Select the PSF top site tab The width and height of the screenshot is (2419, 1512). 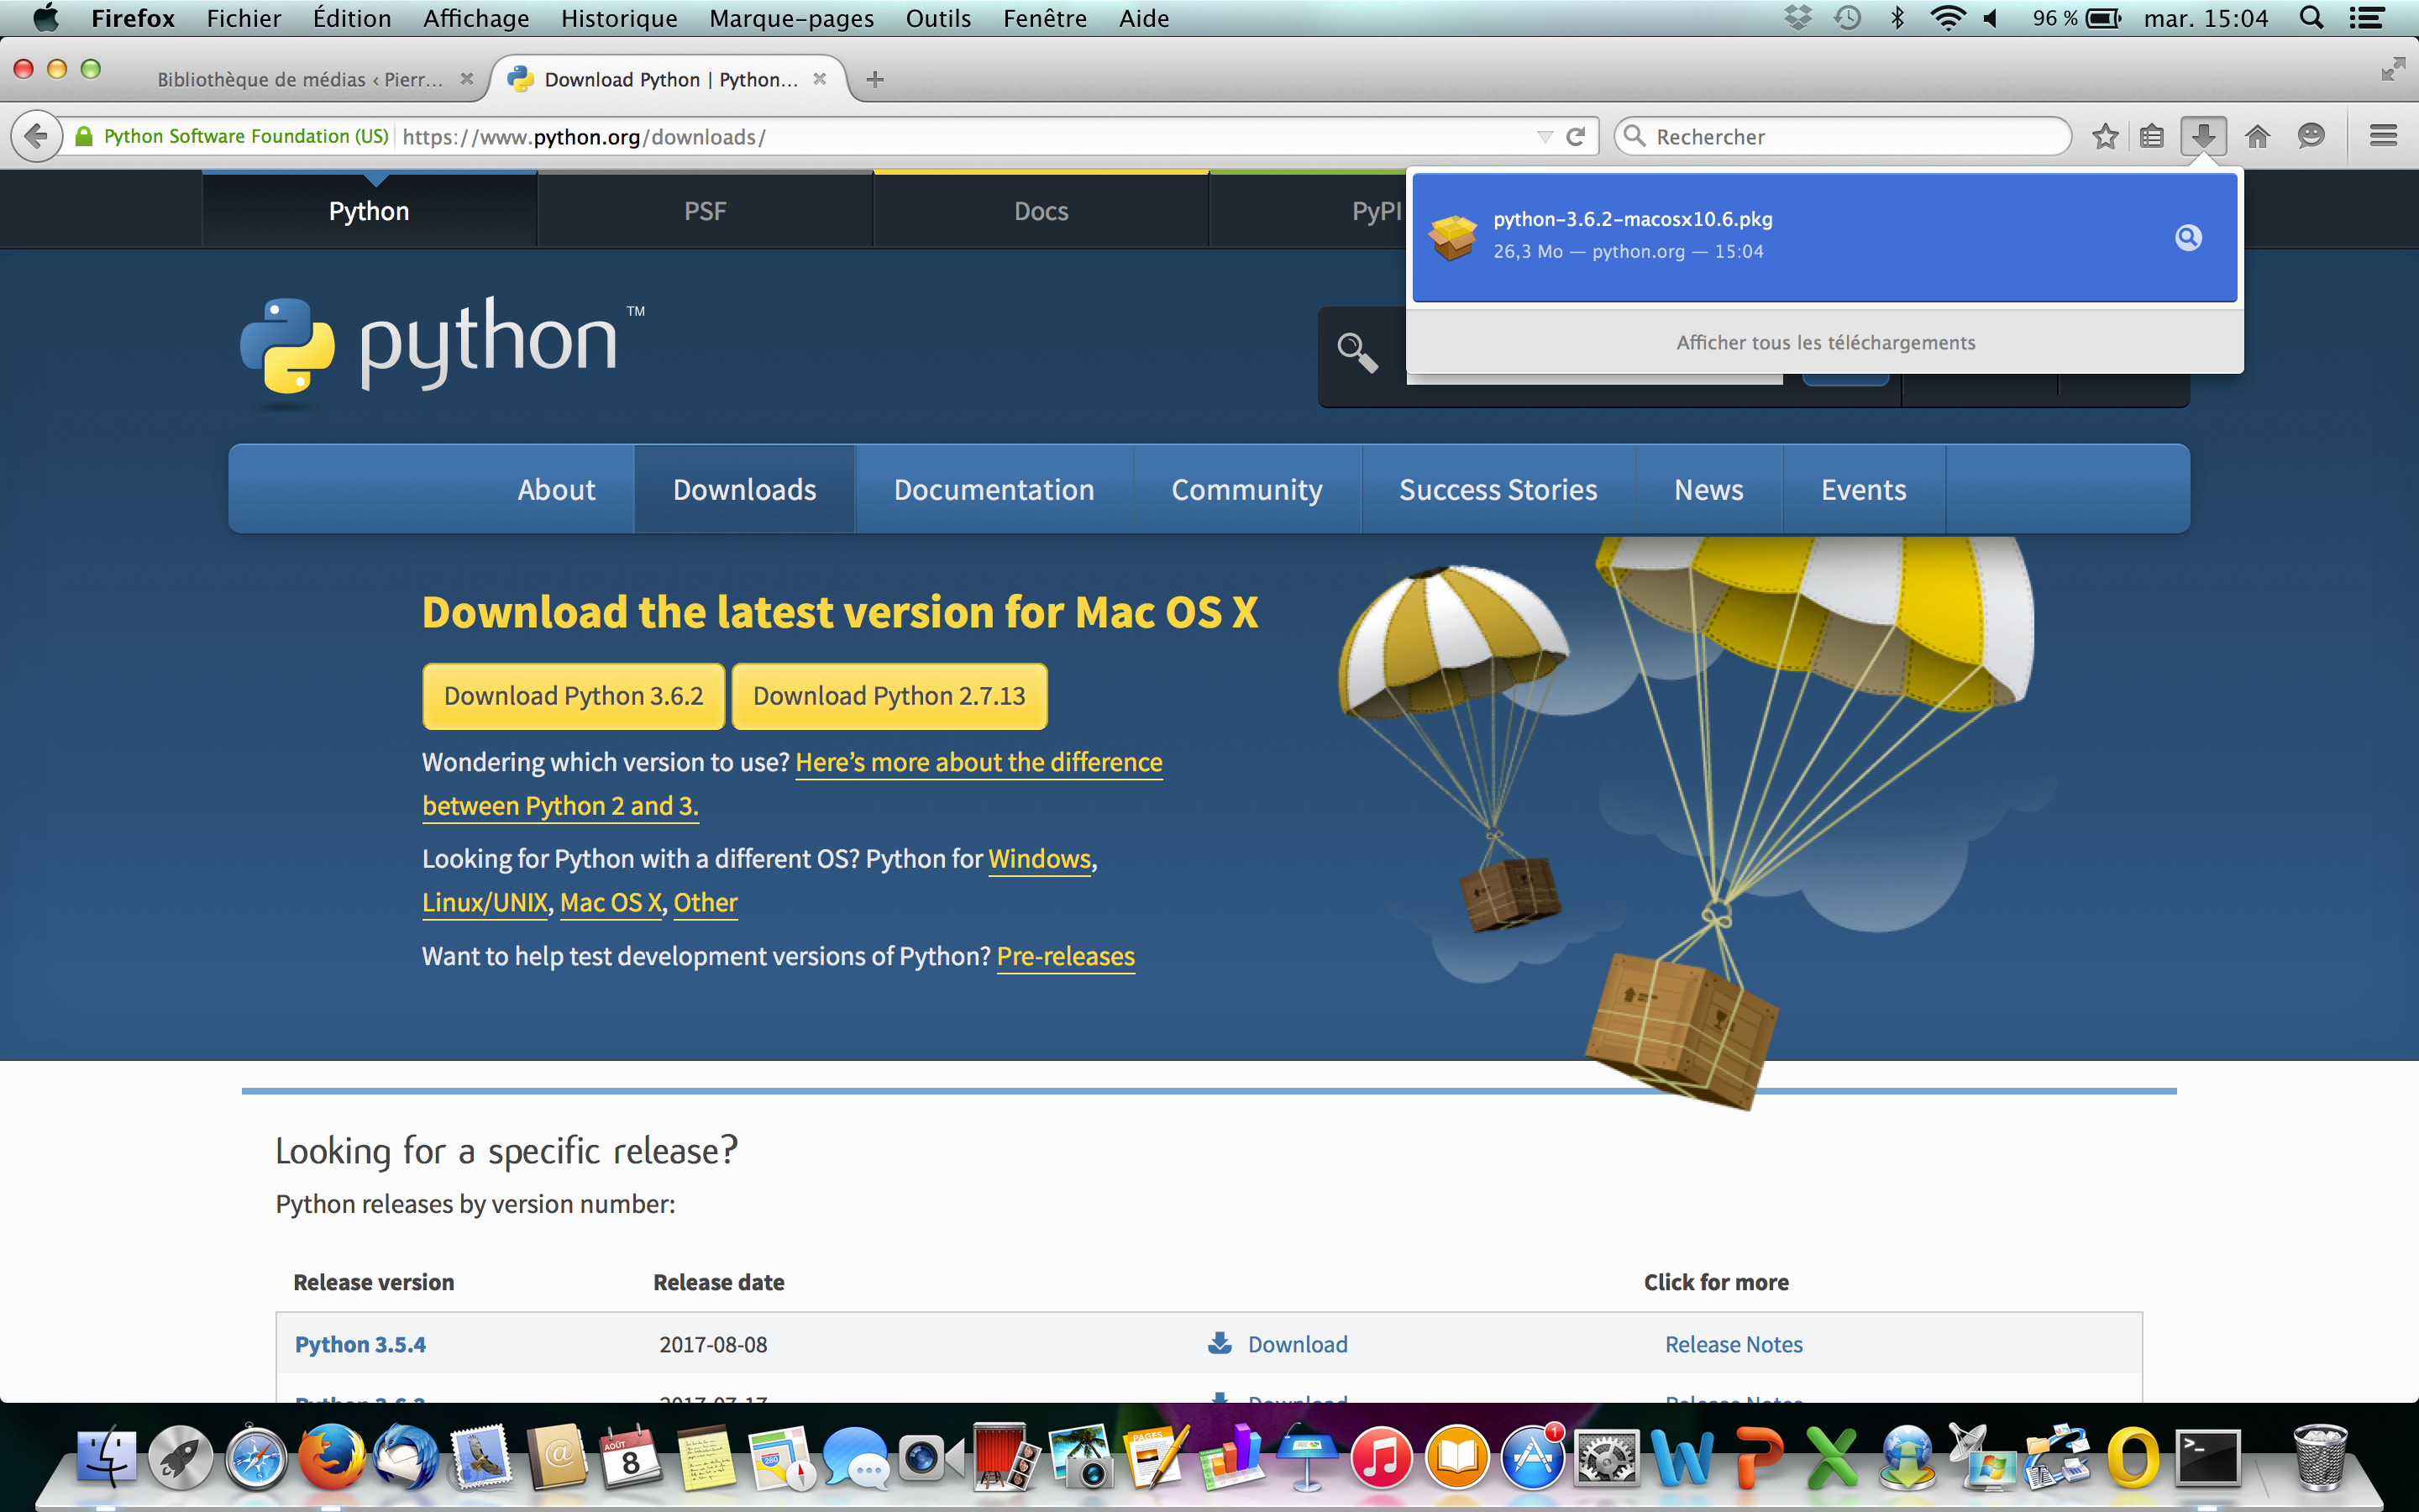click(705, 210)
